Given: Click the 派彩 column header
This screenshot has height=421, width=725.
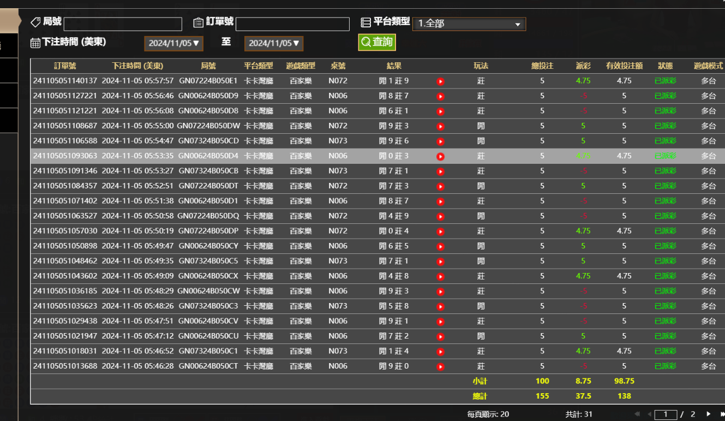Looking at the screenshot, I should pyautogui.click(x=583, y=66).
